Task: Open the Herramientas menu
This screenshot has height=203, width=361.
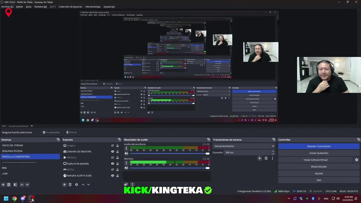Action: (93, 6)
